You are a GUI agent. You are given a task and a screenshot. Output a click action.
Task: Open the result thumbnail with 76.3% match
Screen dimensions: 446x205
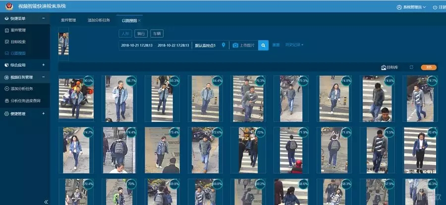point(248,99)
